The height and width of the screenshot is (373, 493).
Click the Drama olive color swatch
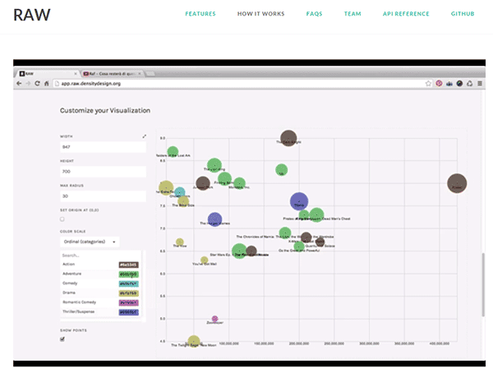pos(129,293)
